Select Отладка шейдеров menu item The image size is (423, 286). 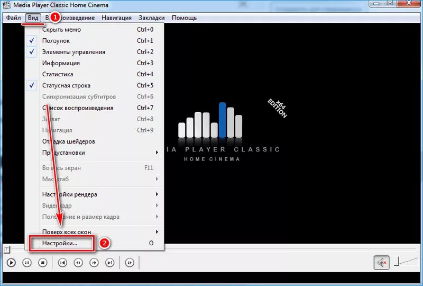coord(95,141)
